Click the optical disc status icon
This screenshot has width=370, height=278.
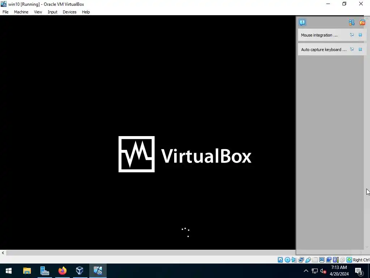coord(287,260)
